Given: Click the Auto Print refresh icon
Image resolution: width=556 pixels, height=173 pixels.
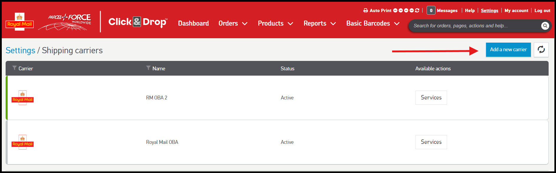Looking at the screenshot, I should [417, 11].
